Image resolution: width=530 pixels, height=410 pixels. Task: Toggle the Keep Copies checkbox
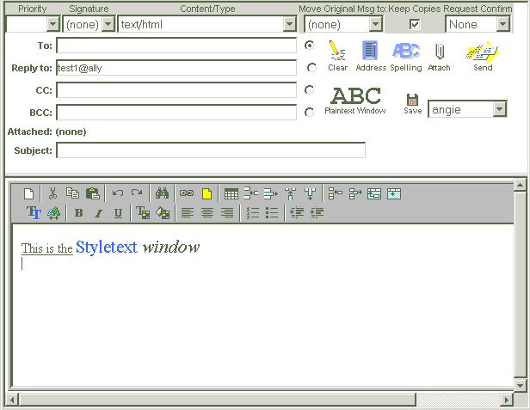415,24
